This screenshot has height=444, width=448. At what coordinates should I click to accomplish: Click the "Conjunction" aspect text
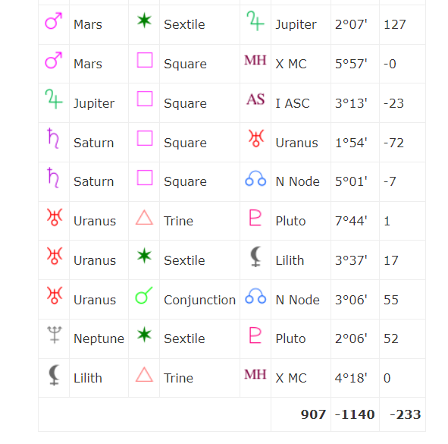point(199,300)
